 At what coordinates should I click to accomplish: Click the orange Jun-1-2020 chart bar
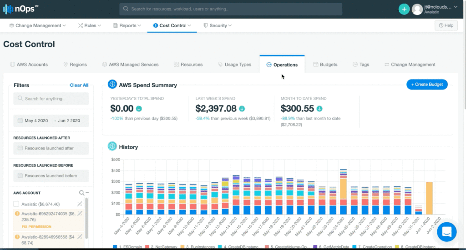(x=429, y=198)
